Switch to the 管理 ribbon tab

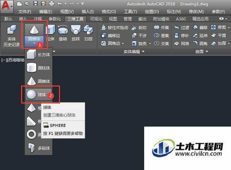coord(128,19)
